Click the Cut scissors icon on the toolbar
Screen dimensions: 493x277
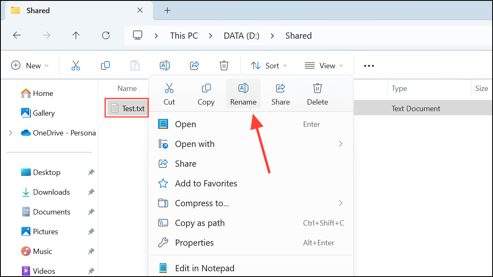pos(76,65)
